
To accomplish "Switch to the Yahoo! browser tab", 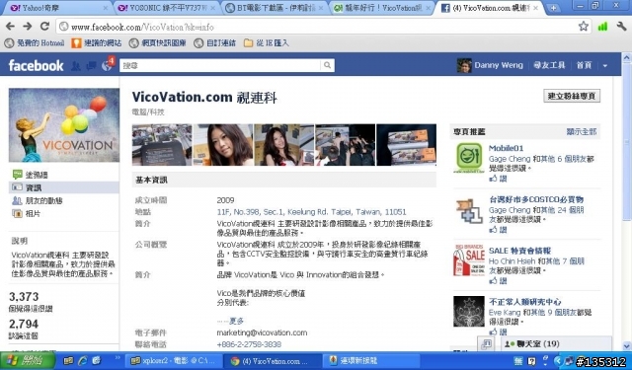I will [59, 8].
